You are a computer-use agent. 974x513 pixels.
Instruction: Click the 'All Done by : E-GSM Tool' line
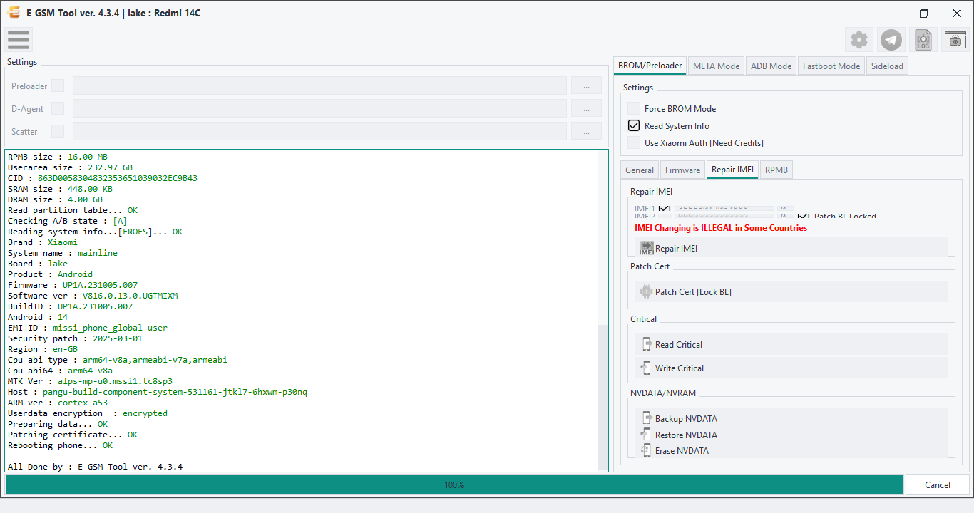click(x=95, y=467)
